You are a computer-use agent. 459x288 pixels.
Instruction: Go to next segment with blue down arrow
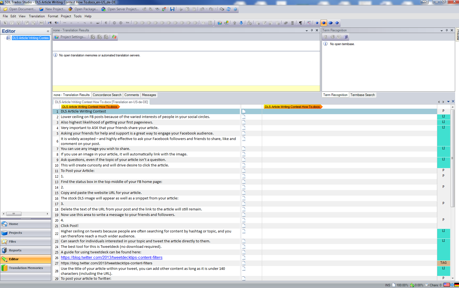(241, 23)
